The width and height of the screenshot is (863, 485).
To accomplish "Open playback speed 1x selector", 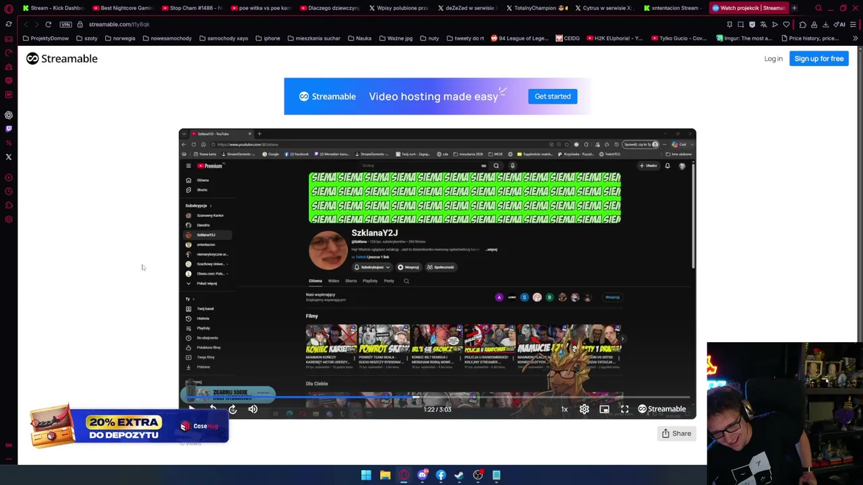I will [x=564, y=409].
